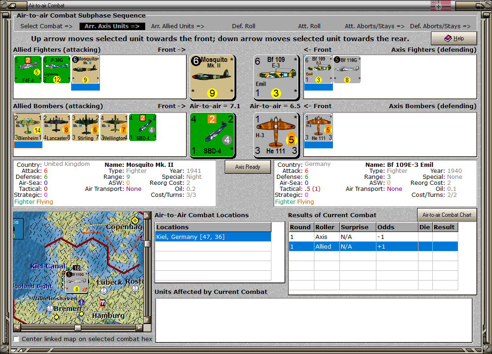492x354 pixels.
Task: Click the Select Combat subphase step
Action: point(46,26)
